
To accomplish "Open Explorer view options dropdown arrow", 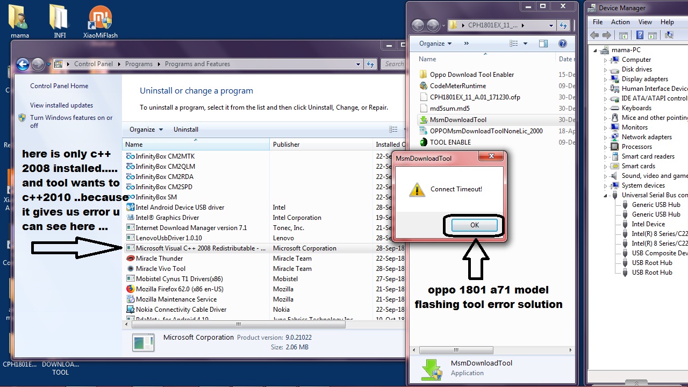I will click(x=525, y=44).
